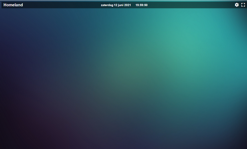The image size is (247, 149).
Task: Click the letter H of the Homeland title
Action: [5, 5]
